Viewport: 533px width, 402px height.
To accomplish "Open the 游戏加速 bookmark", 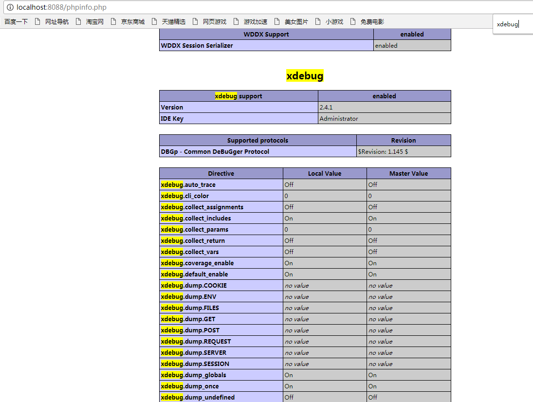I will point(251,22).
